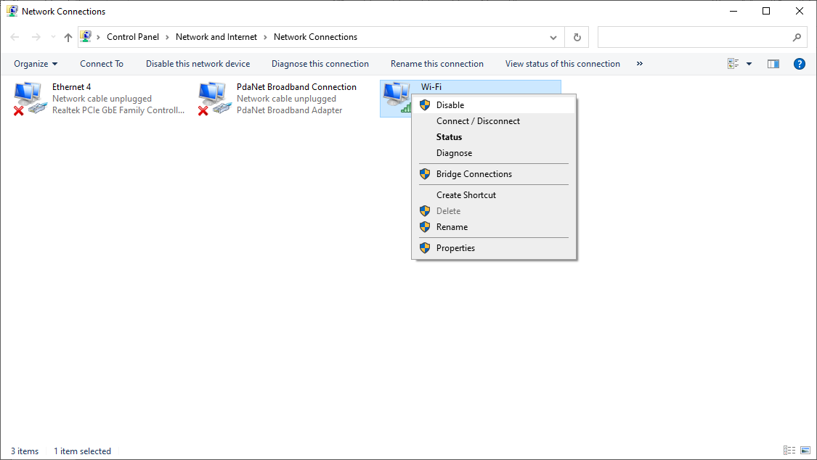
Task: Click Disable this network device
Action: coord(198,63)
